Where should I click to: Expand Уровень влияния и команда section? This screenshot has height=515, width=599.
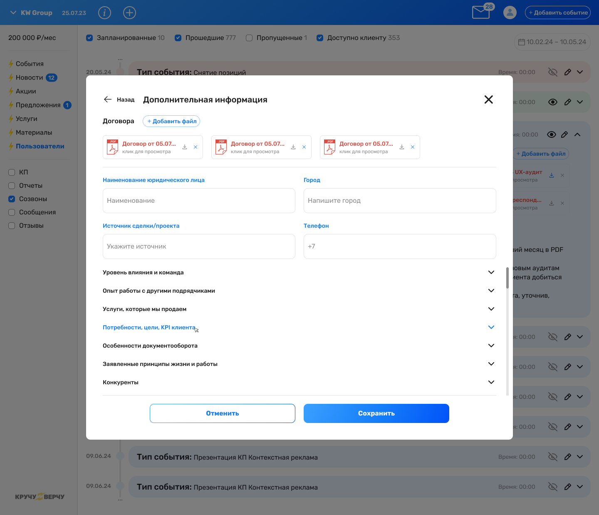click(x=299, y=272)
